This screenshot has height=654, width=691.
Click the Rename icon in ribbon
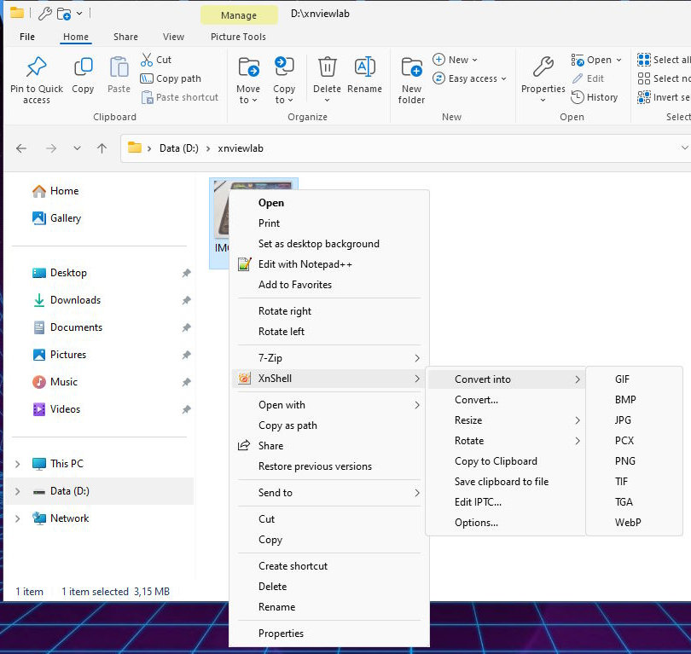[x=364, y=67]
